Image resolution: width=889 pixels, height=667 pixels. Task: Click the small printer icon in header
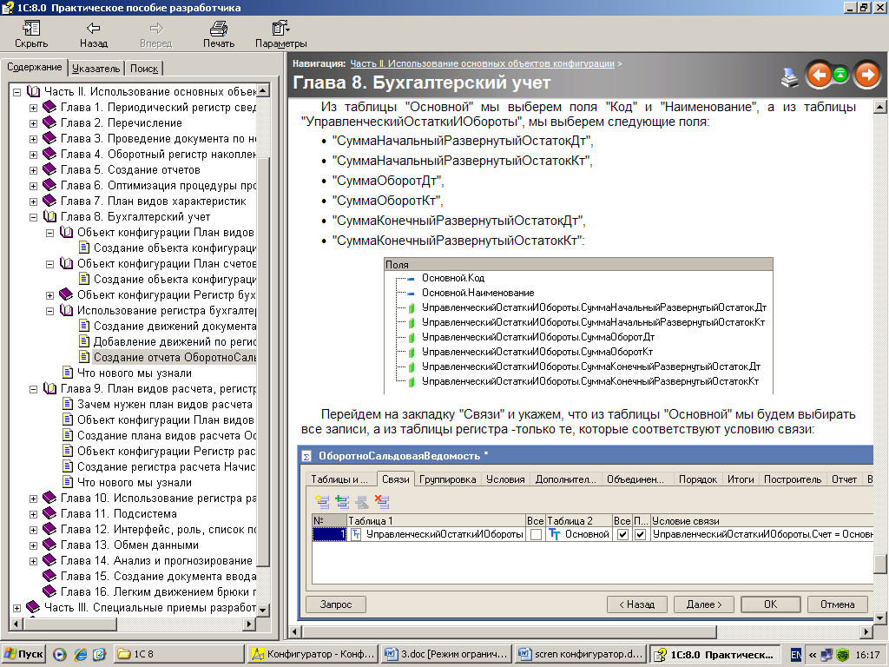[x=789, y=76]
